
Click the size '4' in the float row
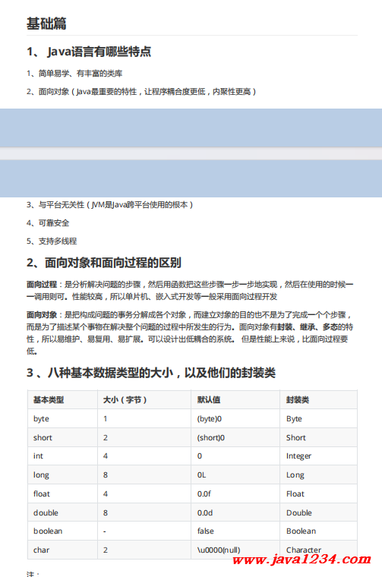tap(106, 493)
